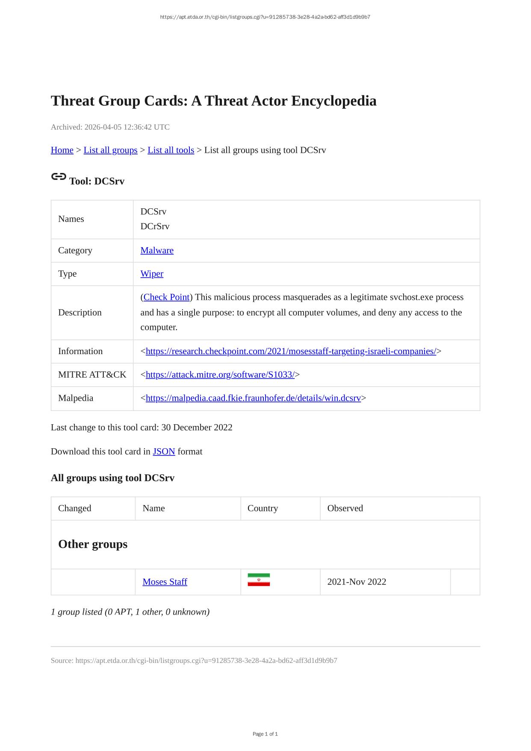Click the Name column header
The height and width of the screenshot is (751, 531).
click(x=153, y=509)
